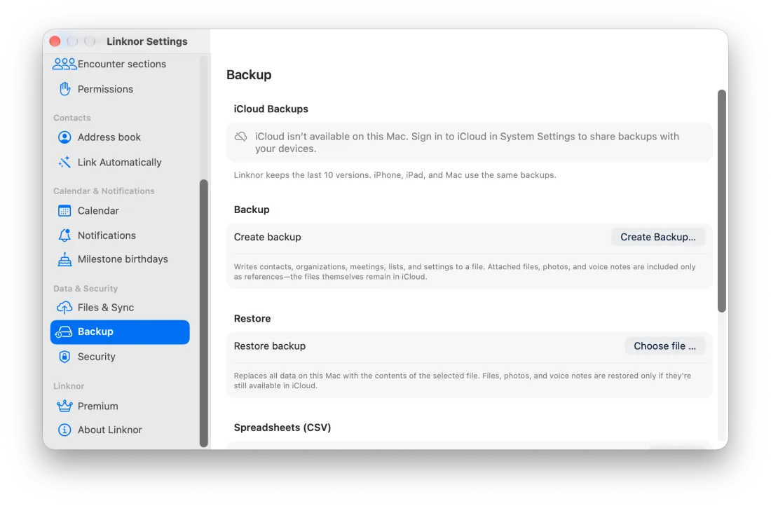Click the Backup drive icon
Screen dimensions: 771x506
(x=63, y=332)
